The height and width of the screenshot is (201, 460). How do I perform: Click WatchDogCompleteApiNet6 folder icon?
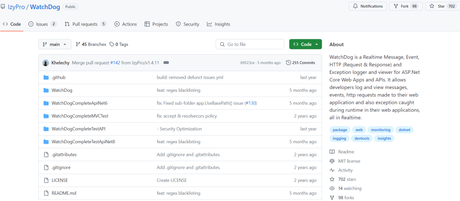[46, 103]
